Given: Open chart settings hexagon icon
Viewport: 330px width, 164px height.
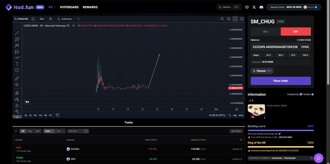Looking at the screenshot, I should [x=229, y=19].
